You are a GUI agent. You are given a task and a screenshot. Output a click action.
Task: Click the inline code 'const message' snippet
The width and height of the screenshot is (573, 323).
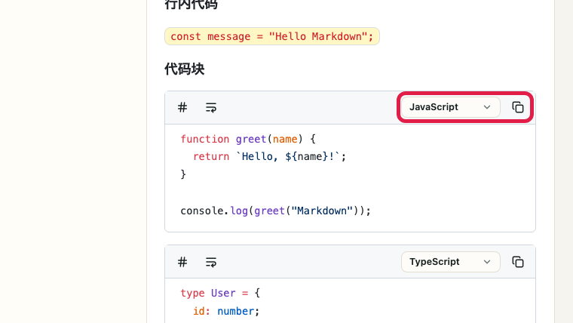(272, 36)
